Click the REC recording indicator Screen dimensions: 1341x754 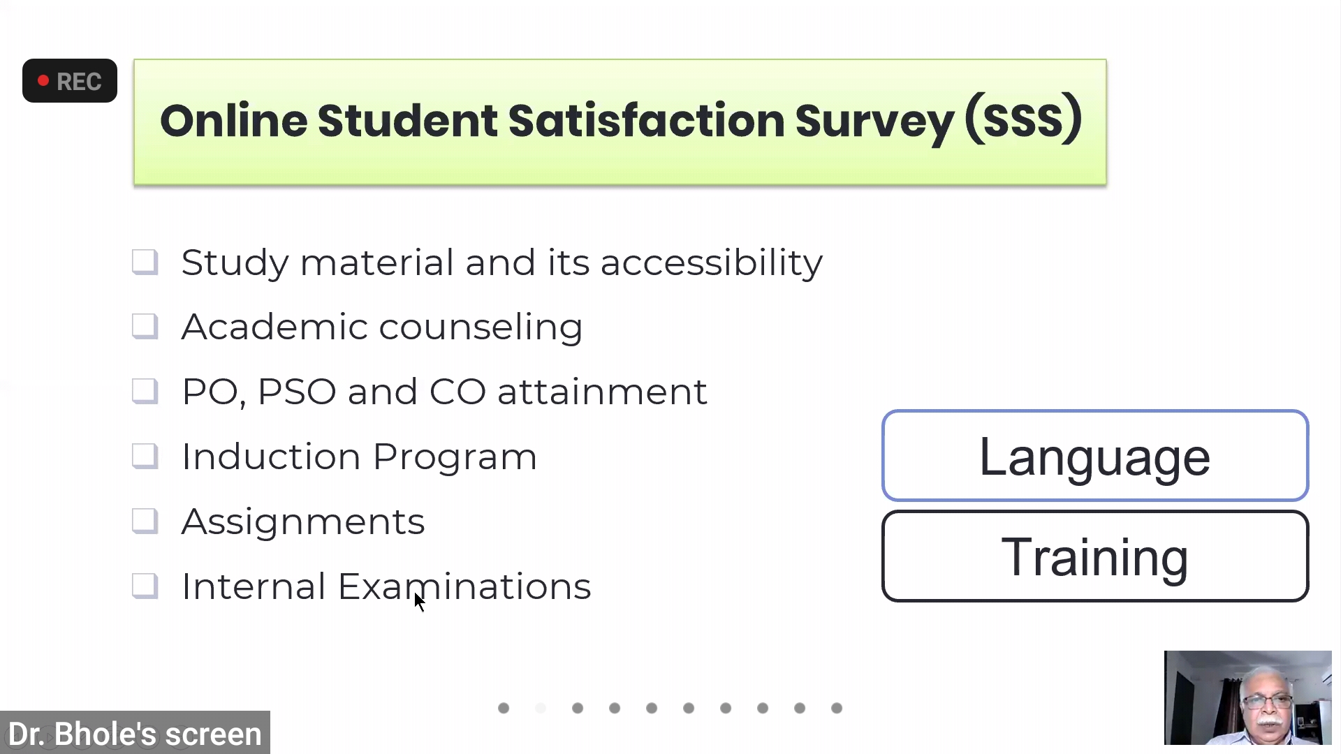70,81
